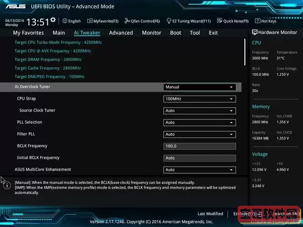
Task: Click the 31°C temperature value
Action: [280, 58]
